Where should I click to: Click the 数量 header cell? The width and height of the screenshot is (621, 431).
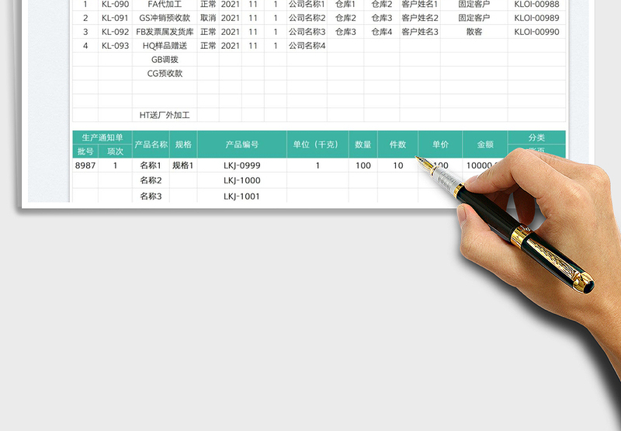[x=363, y=144]
